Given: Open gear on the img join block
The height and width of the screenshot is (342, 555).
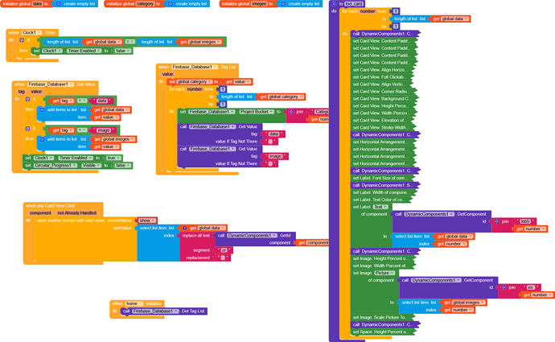Looking at the screenshot, I should click(504, 287).
